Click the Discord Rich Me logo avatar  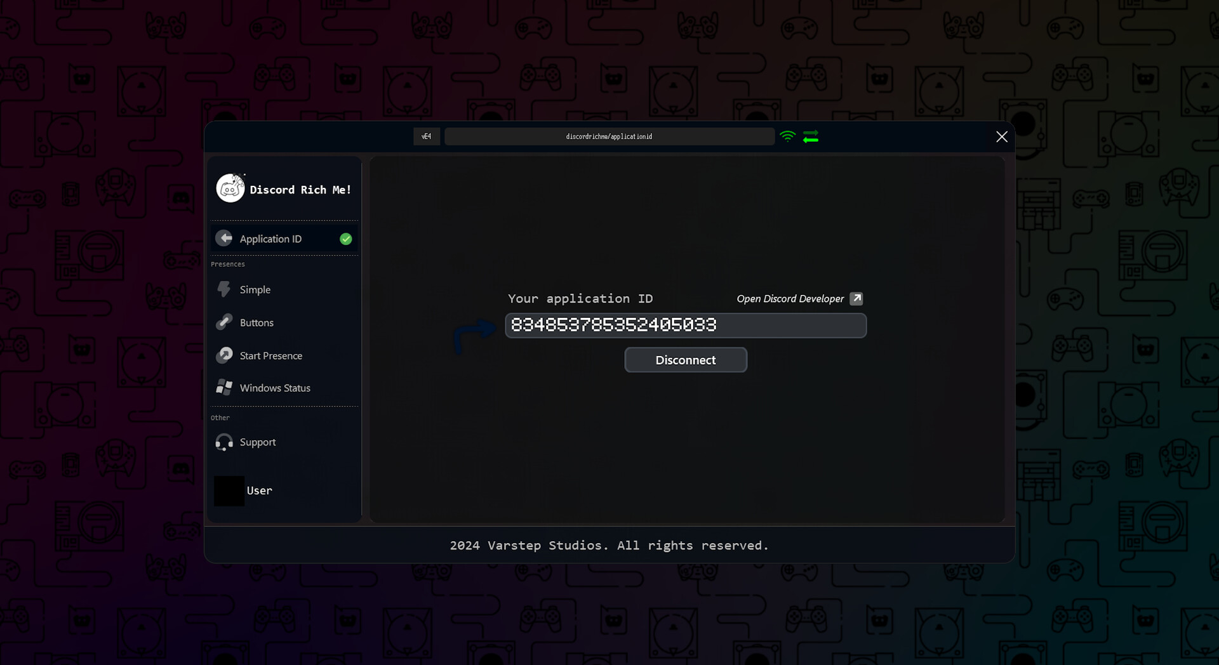click(230, 188)
